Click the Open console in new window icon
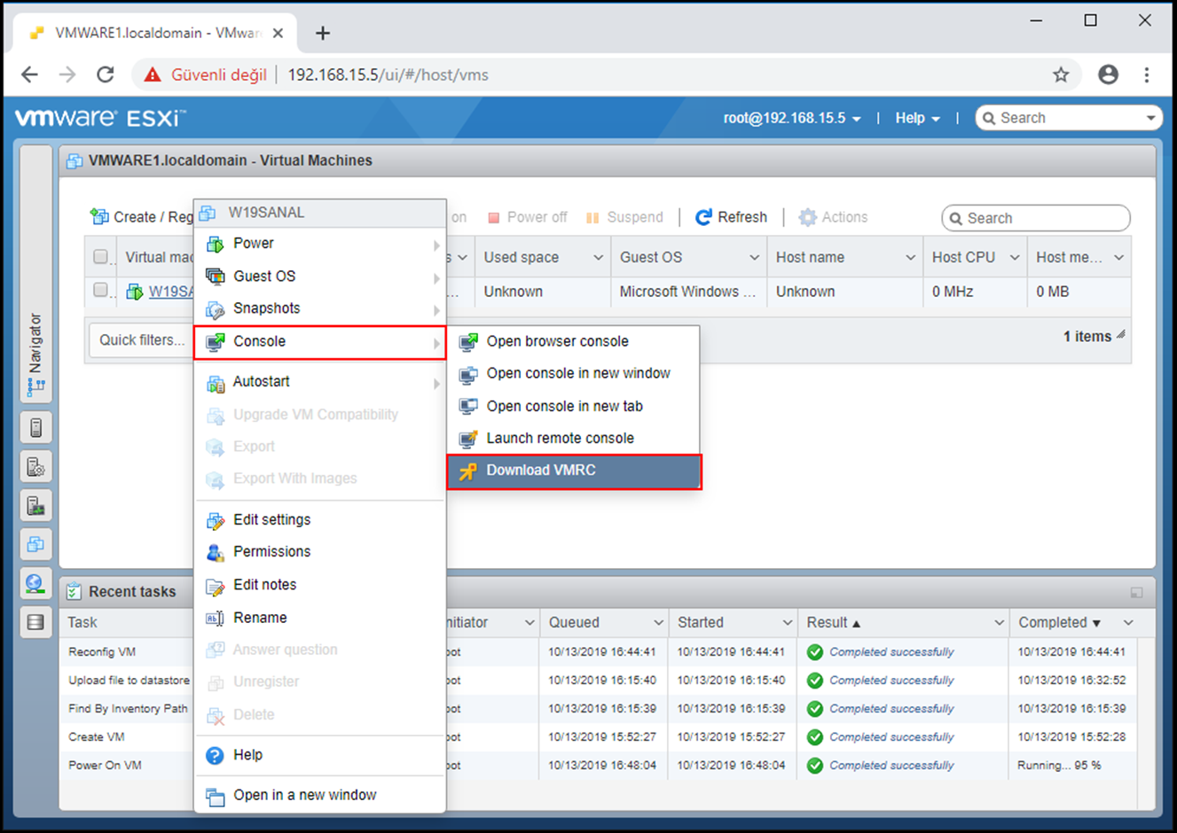Screen dimensions: 1177x833 click(467, 374)
